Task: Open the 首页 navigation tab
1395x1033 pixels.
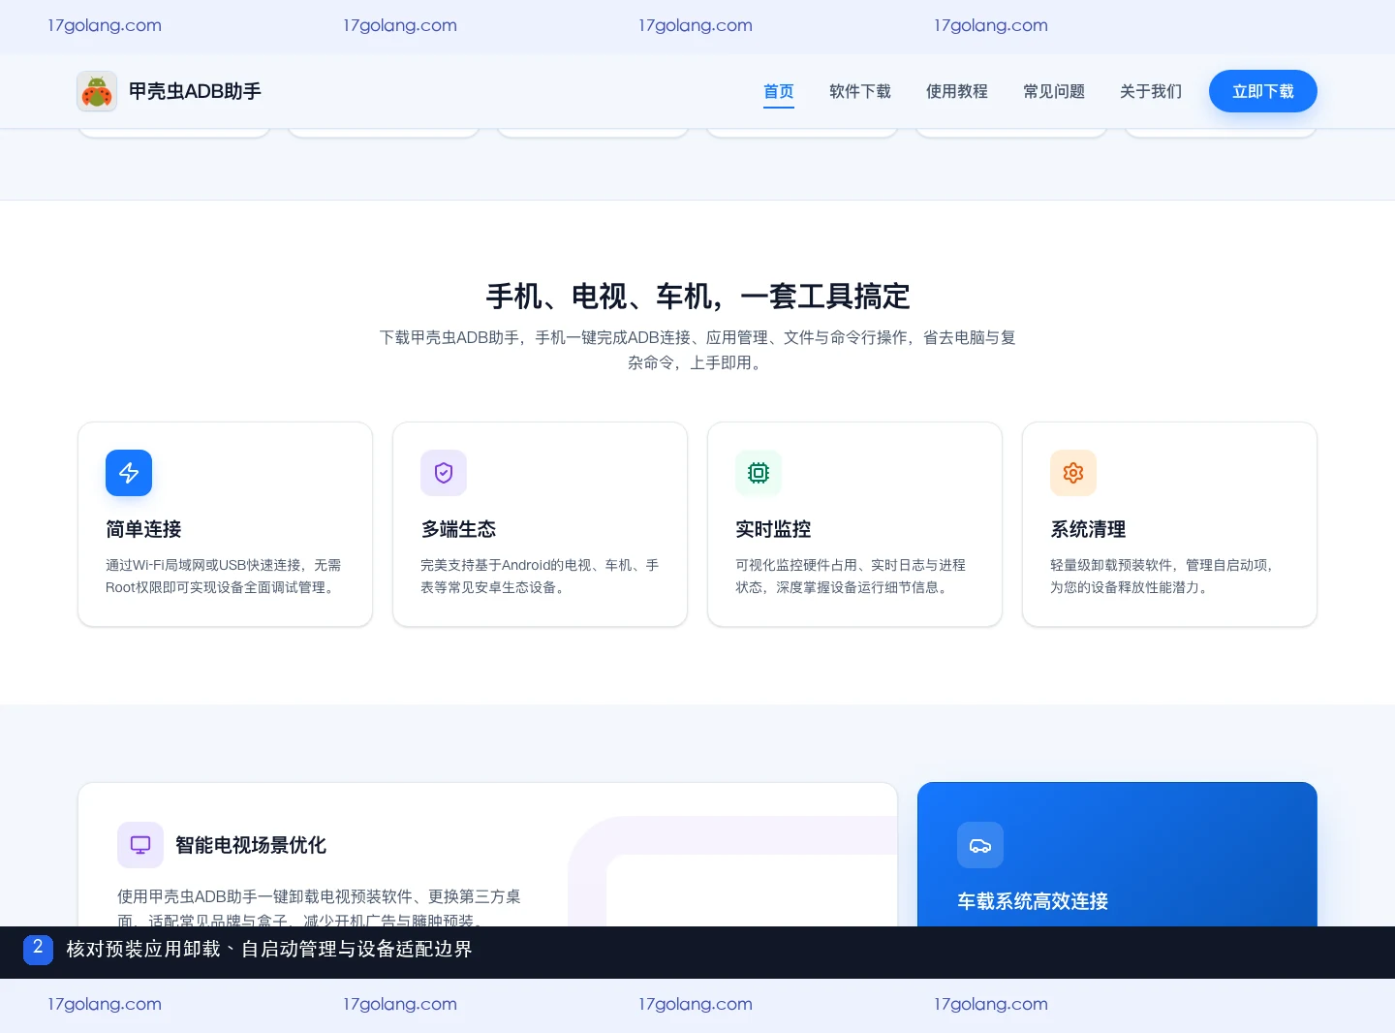Action: tap(779, 91)
